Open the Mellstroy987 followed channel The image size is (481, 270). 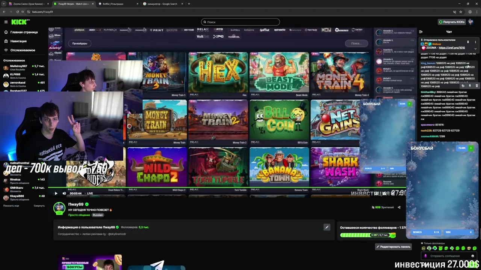(24, 67)
